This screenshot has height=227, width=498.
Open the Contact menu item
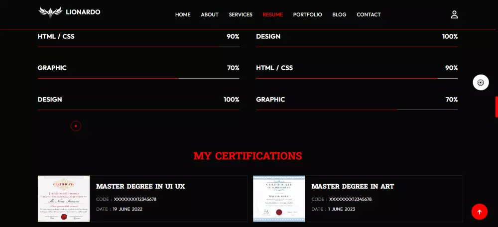coord(369,14)
